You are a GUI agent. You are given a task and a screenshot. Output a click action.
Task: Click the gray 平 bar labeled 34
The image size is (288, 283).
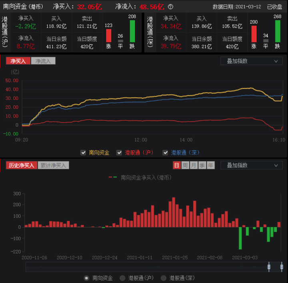(266, 40)
